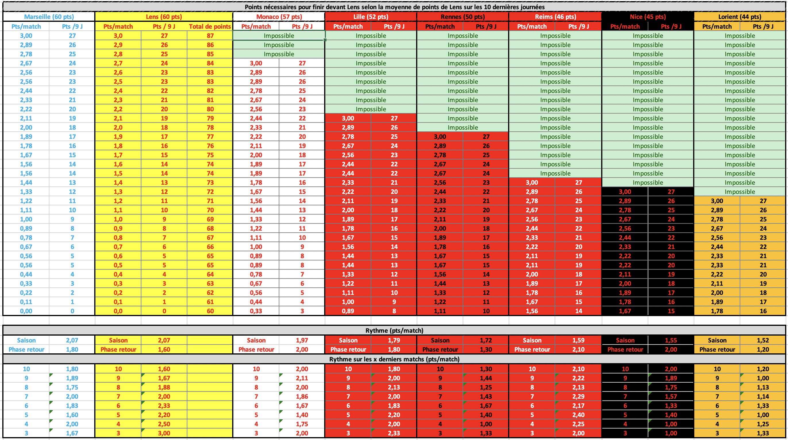Click the 'Phase retour' label under Monaco
788x440 pixels.
coord(256,349)
